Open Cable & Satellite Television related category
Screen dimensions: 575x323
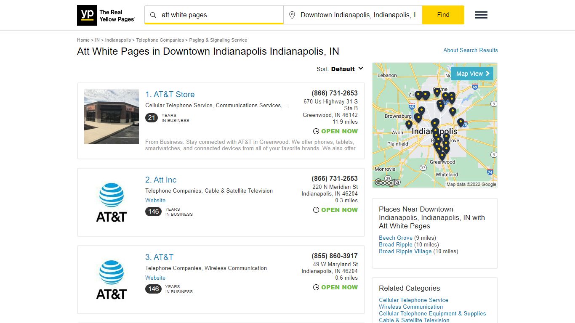click(x=414, y=320)
